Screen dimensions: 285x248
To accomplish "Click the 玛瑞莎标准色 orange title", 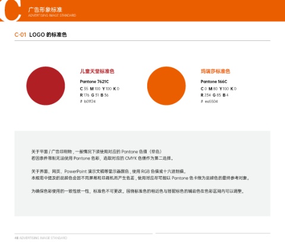I will [216, 71].
